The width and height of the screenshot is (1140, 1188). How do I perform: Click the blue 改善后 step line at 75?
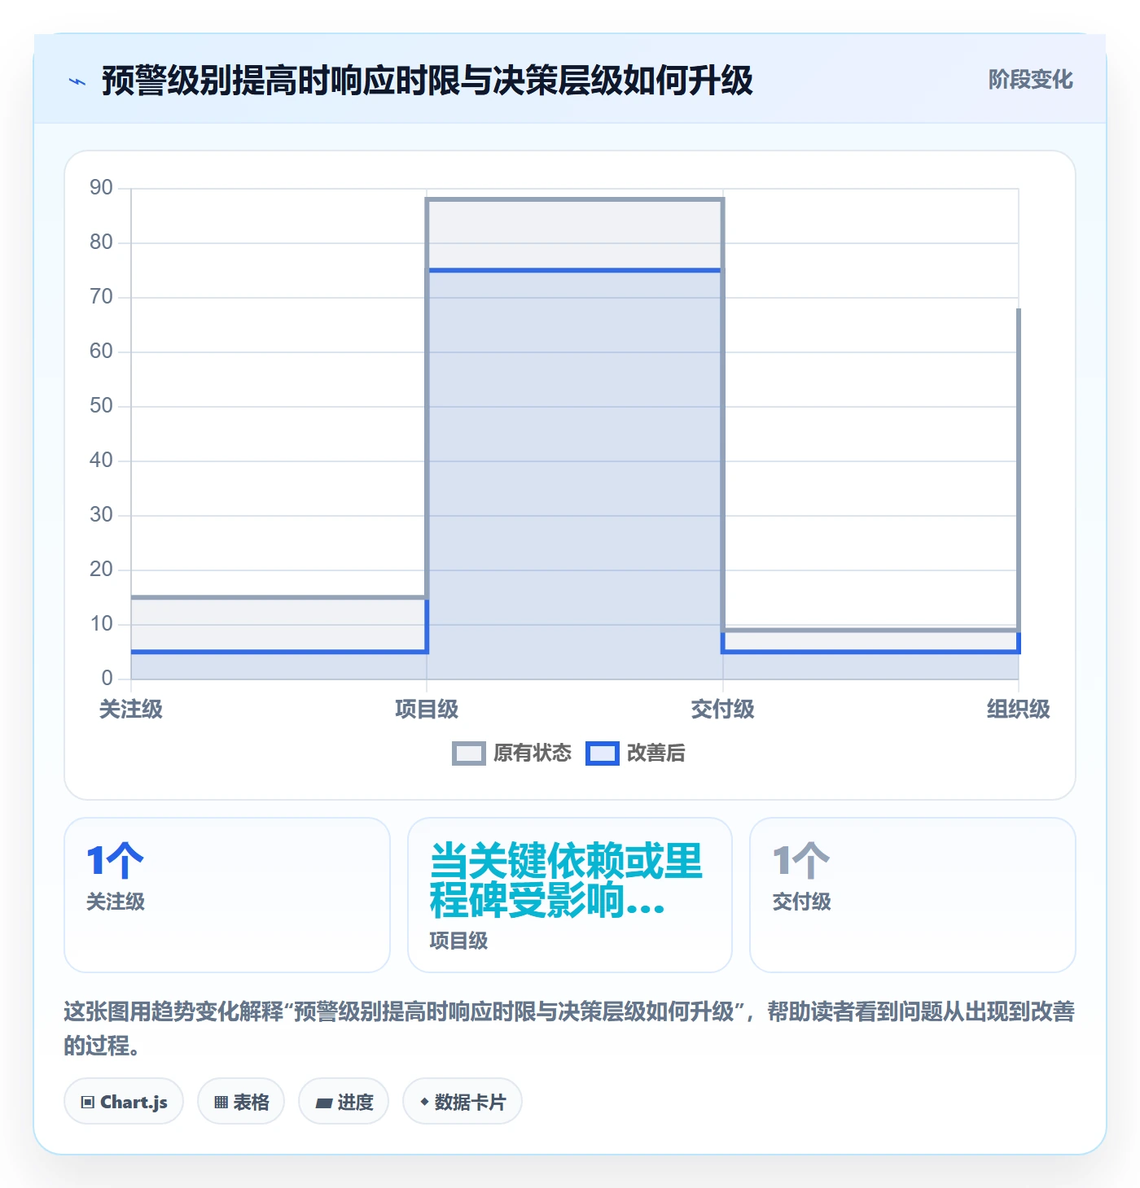coord(574,270)
